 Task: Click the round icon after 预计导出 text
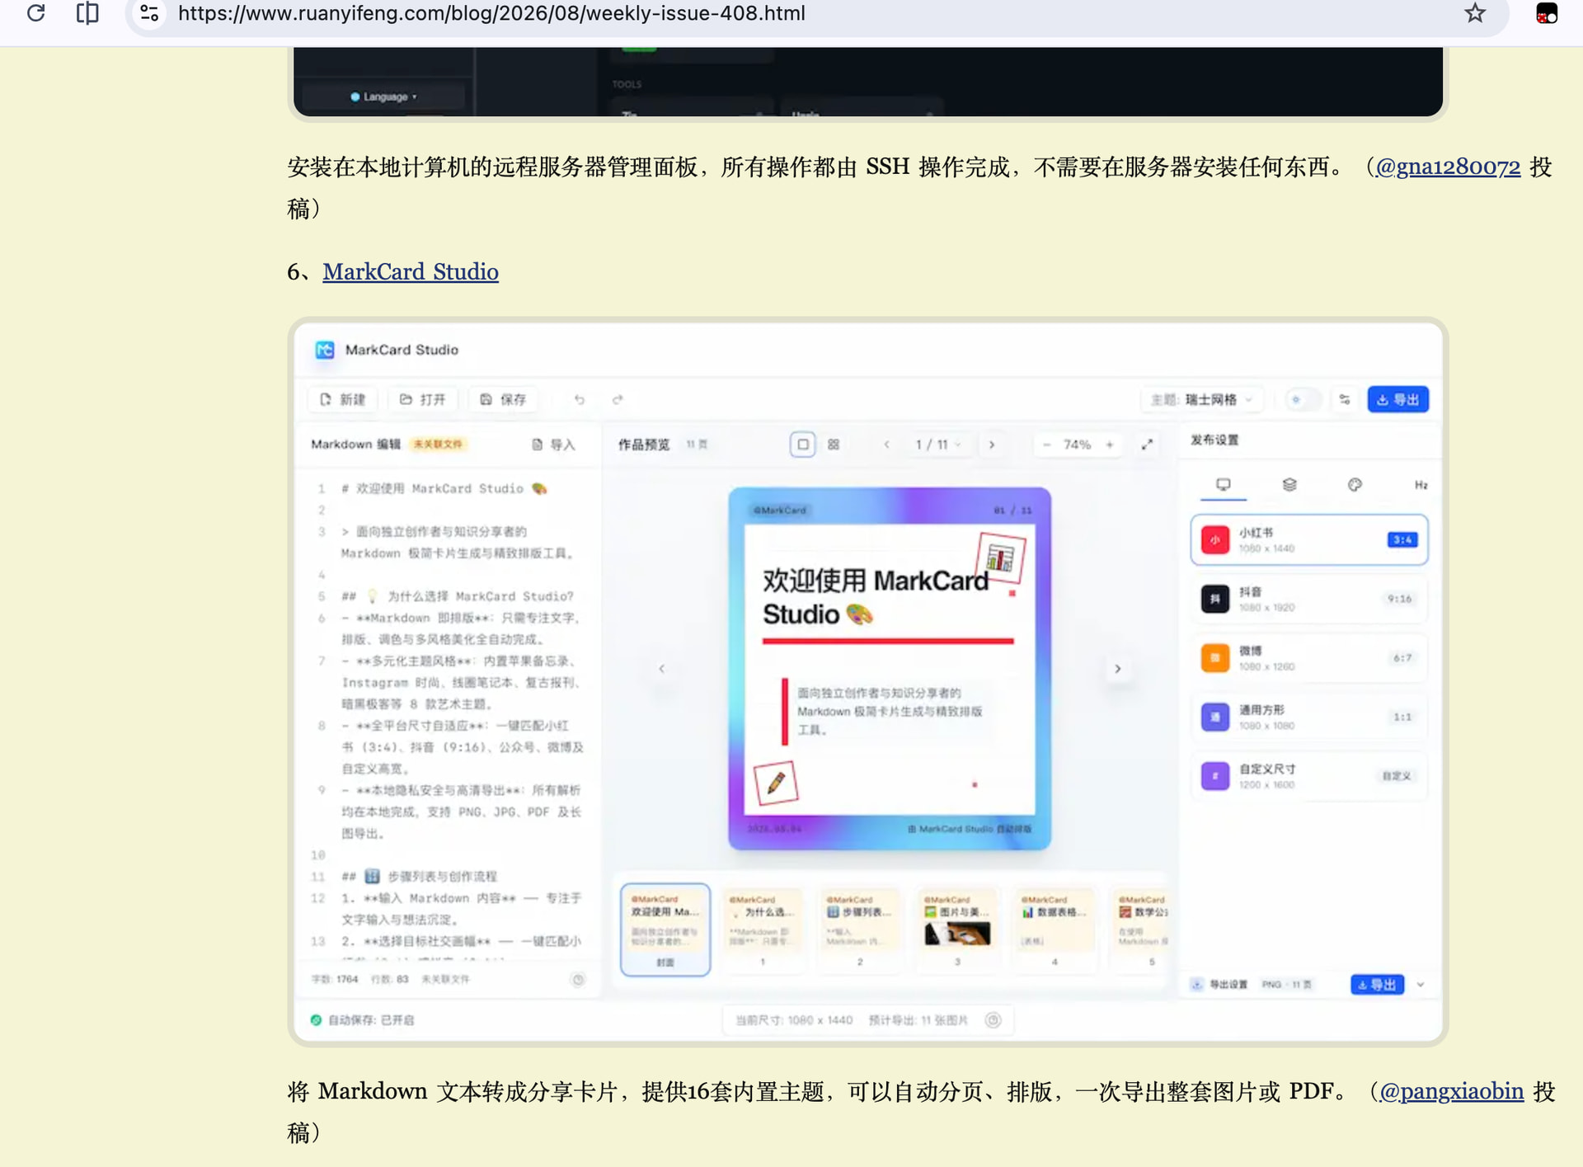(993, 1020)
